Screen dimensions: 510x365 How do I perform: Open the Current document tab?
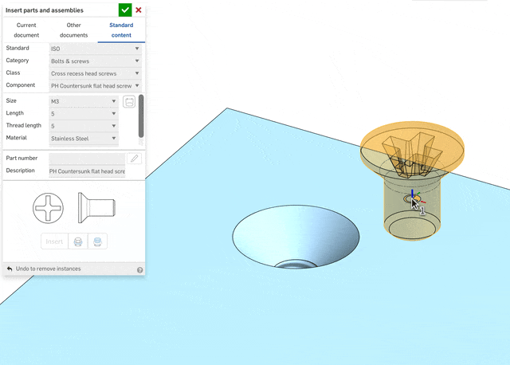pos(26,30)
